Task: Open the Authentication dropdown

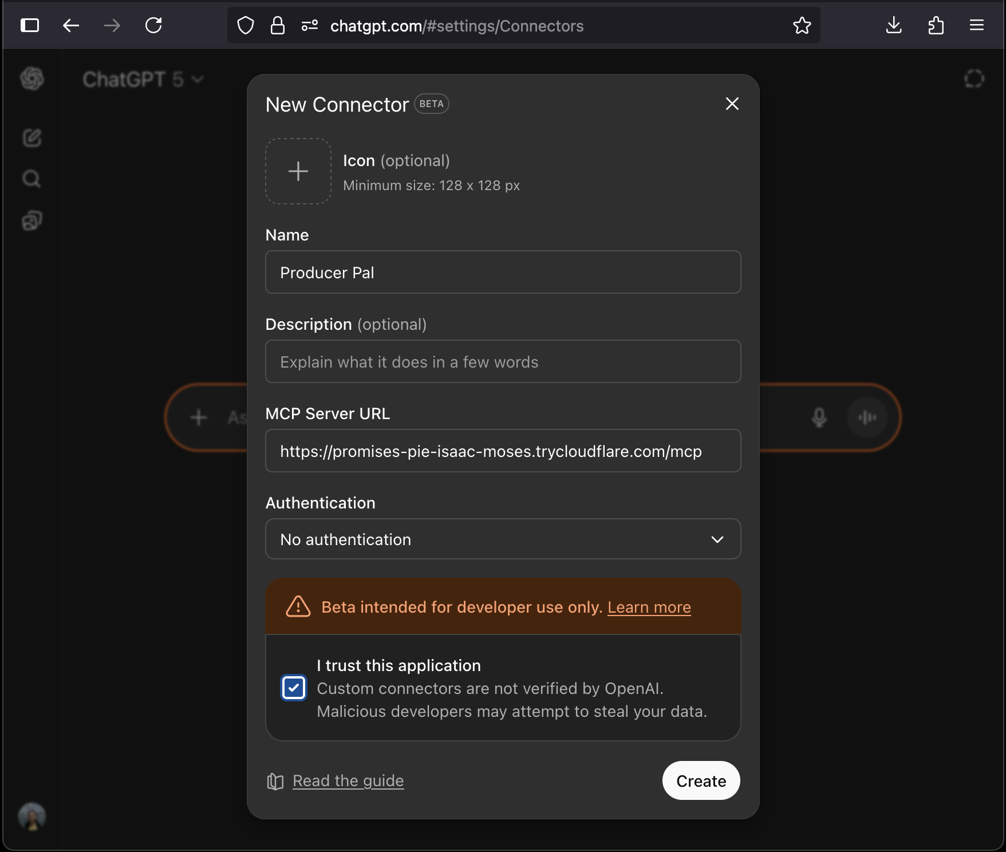Action: [x=503, y=539]
